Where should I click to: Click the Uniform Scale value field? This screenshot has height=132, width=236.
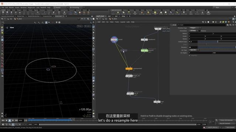(x=193, y=42)
